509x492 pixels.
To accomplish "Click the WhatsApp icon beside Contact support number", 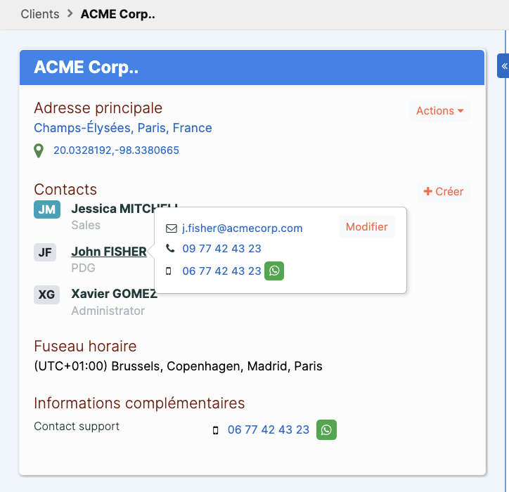I will (x=326, y=429).
